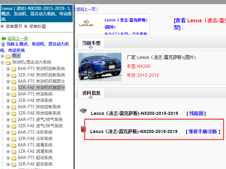Click the green back arrow icon
The image size is (226, 169).
click(4, 39)
